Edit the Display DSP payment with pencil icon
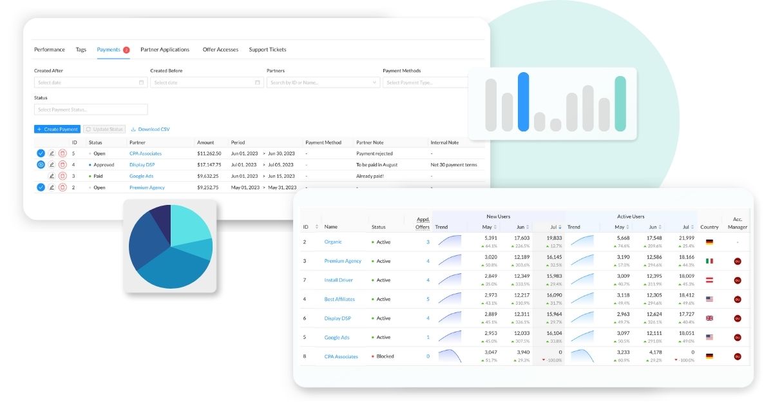The height and width of the screenshot is (404, 773). point(52,165)
